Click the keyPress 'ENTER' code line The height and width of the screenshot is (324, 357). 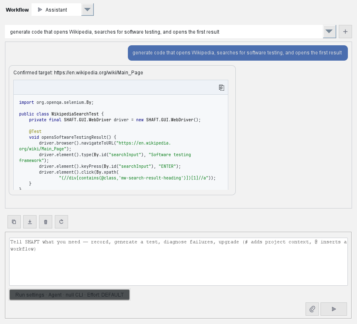click(x=110, y=166)
